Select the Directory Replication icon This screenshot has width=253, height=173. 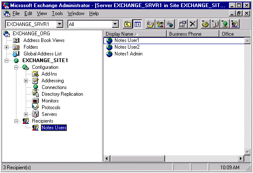35,94
